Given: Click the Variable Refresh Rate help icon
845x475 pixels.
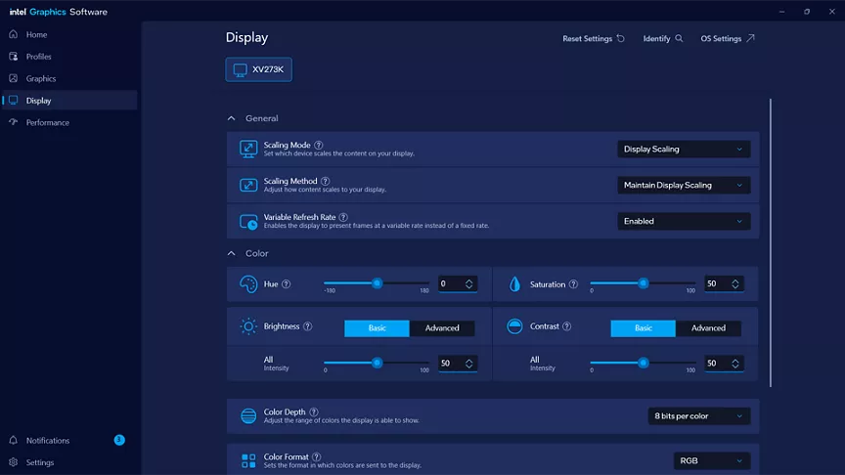Looking at the screenshot, I should 343,217.
